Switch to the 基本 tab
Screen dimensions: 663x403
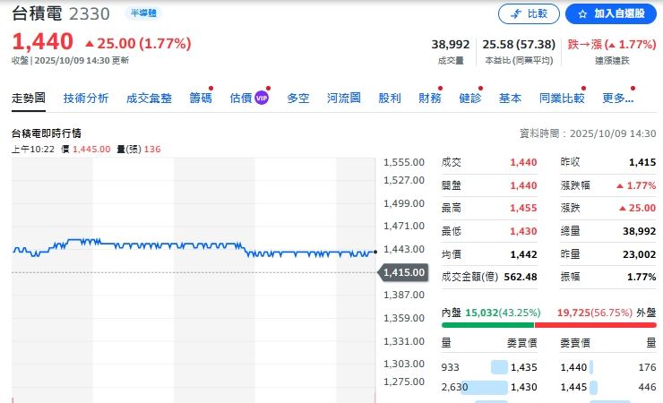tap(510, 99)
